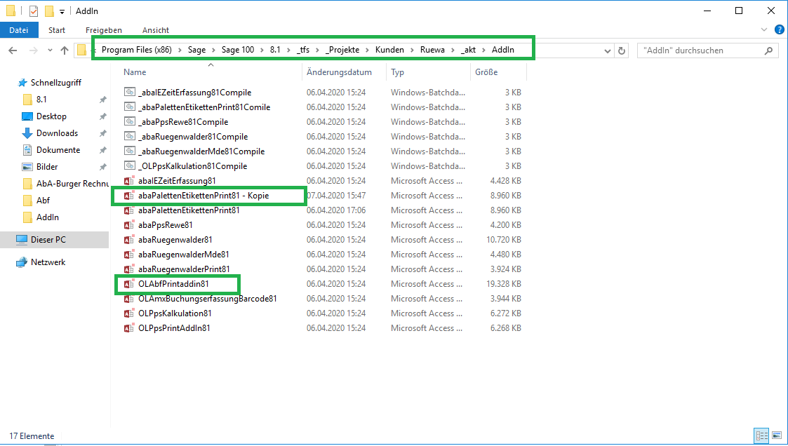Click the Up one level arrow
This screenshot has width=788, height=446.
[x=65, y=50]
